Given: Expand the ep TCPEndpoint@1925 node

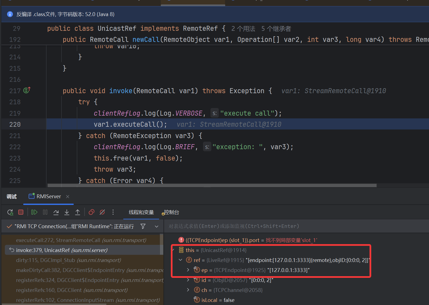Looking at the screenshot, I should click(x=188, y=270).
